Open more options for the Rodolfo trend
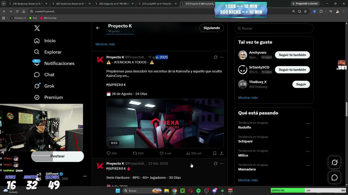348x195 pixels. click(307, 123)
